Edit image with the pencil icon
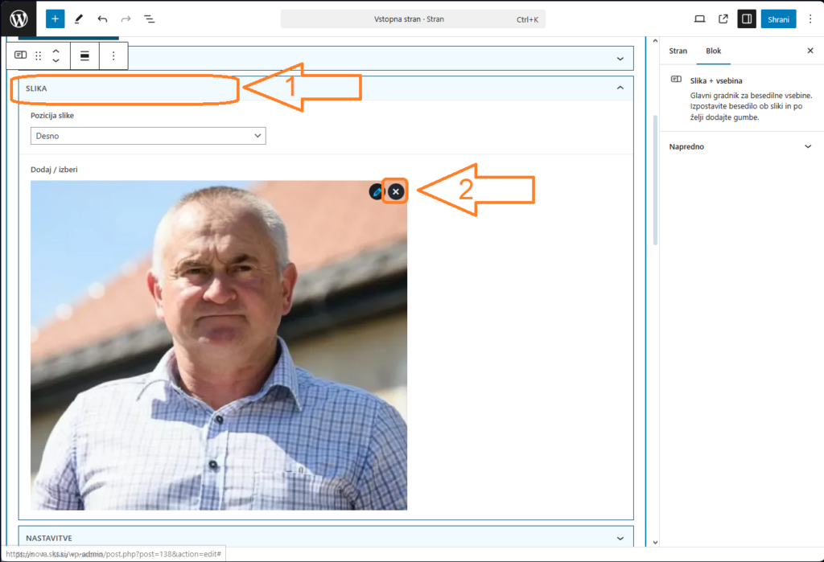Viewport: 824px width, 562px height. click(377, 191)
